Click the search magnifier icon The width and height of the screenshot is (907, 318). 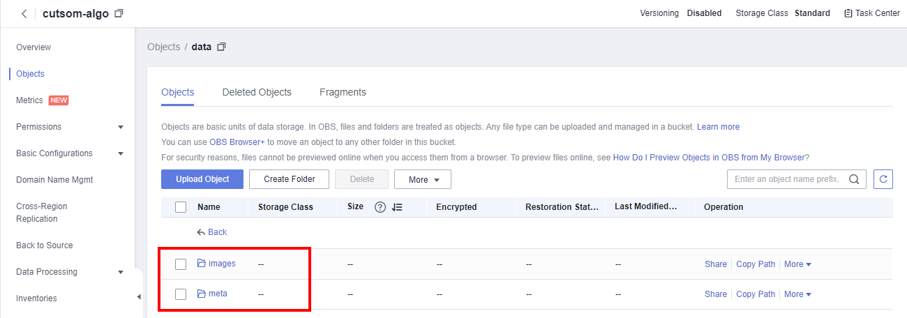[x=853, y=179]
